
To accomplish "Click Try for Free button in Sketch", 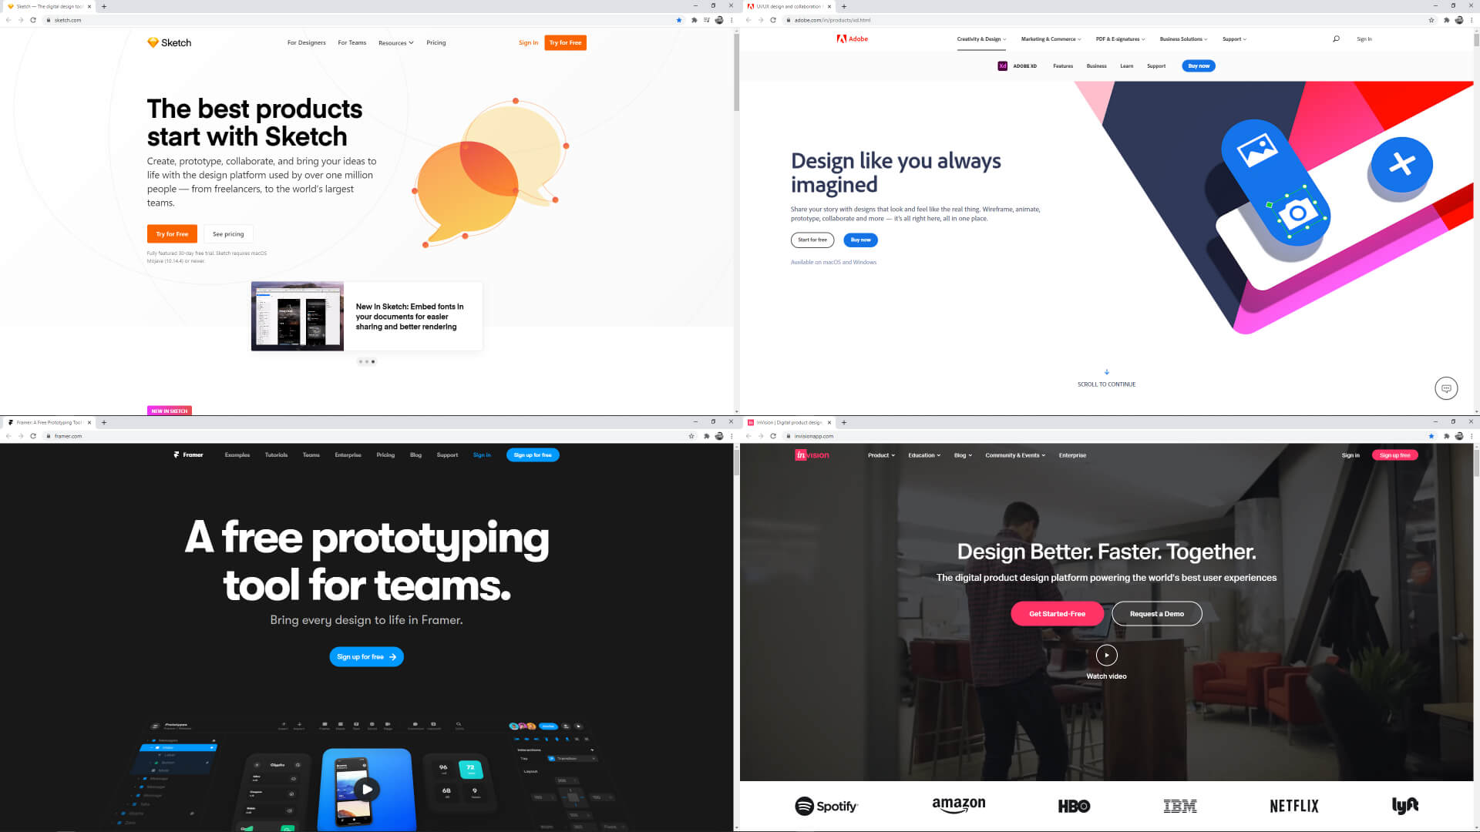I will tap(172, 233).
